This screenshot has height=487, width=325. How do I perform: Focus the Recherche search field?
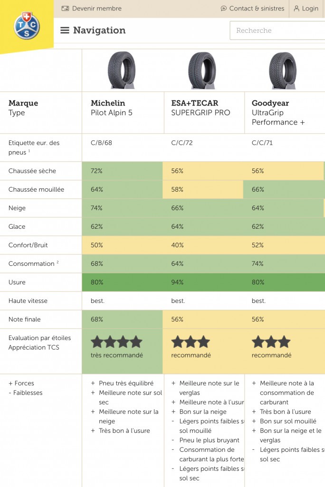pyautogui.click(x=277, y=30)
